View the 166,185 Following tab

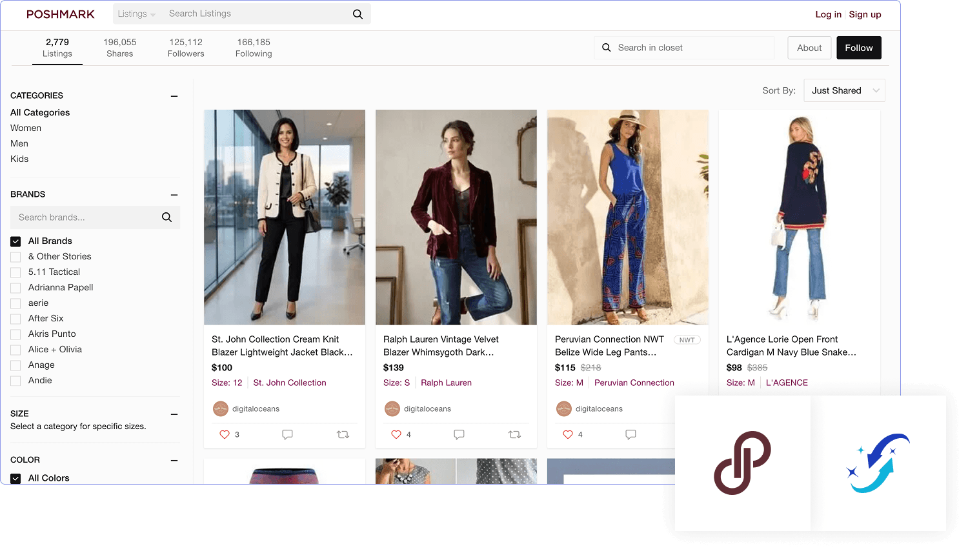tap(254, 48)
